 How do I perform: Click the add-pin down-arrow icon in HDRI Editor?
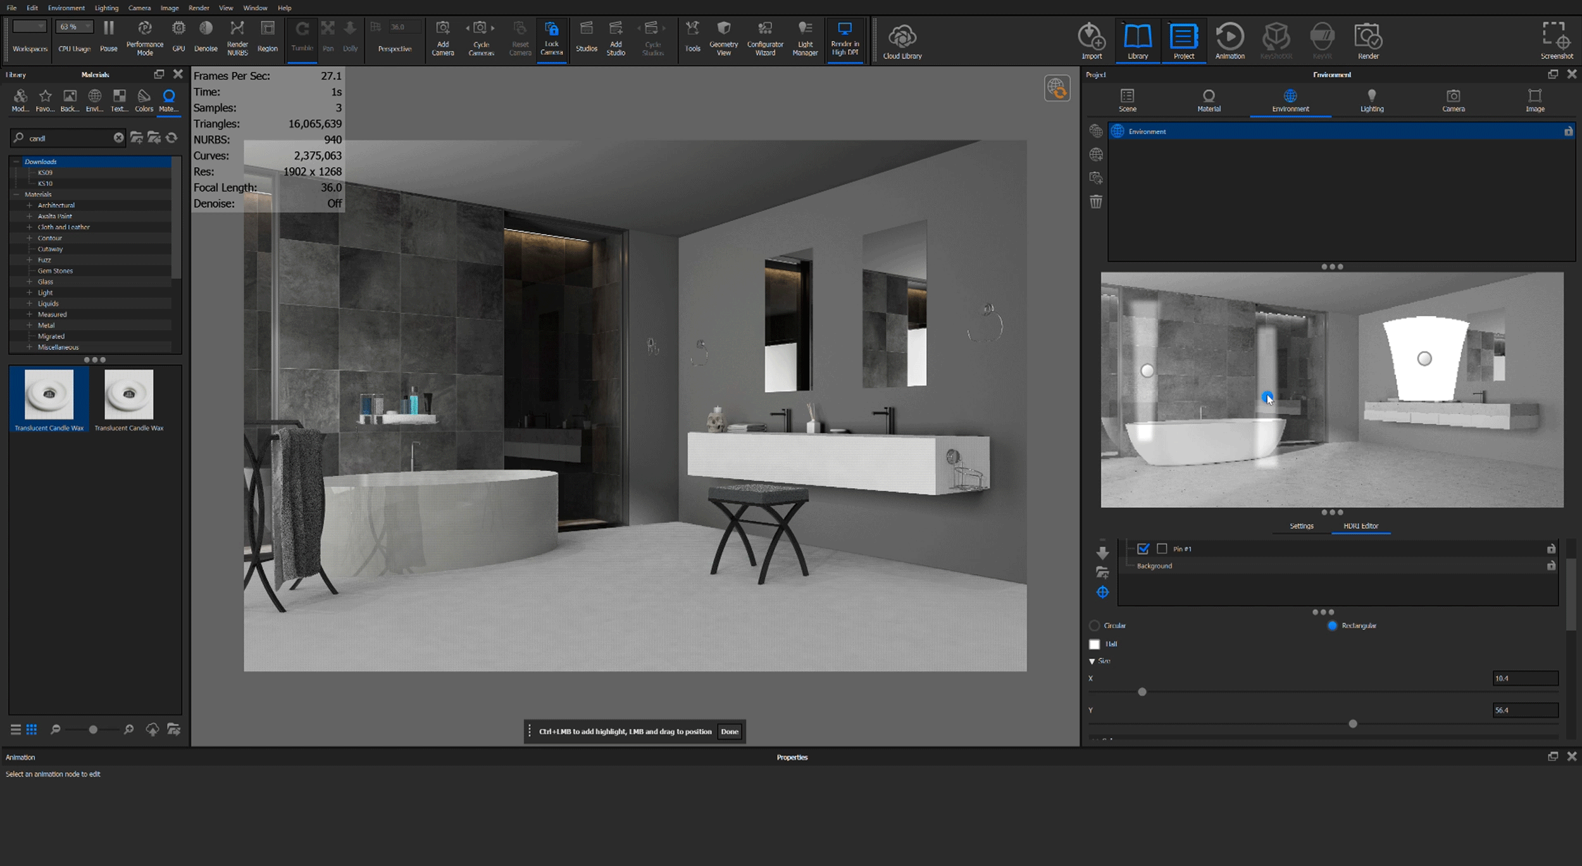coord(1102,552)
